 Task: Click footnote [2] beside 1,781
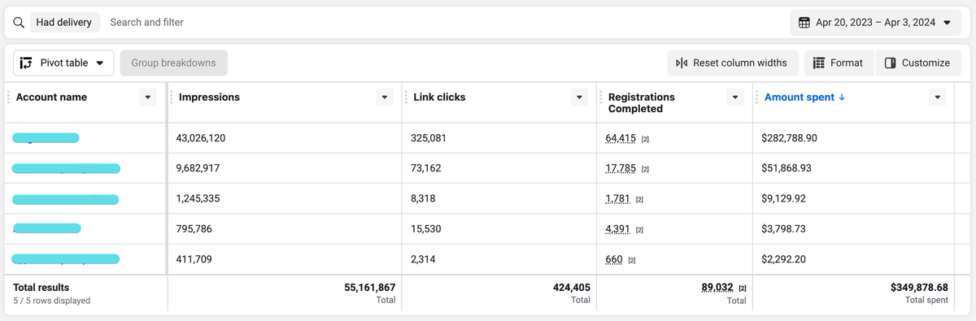[x=639, y=199]
